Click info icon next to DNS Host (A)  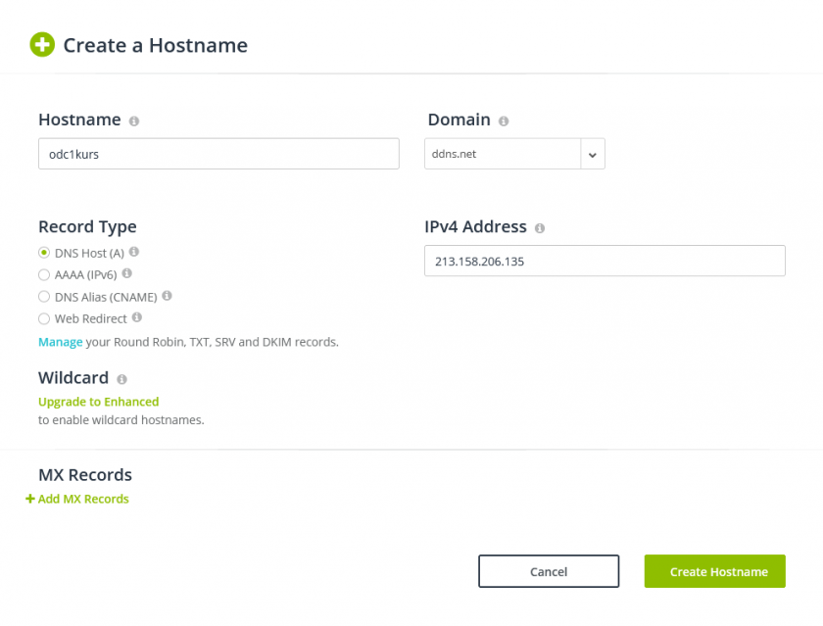(134, 252)
